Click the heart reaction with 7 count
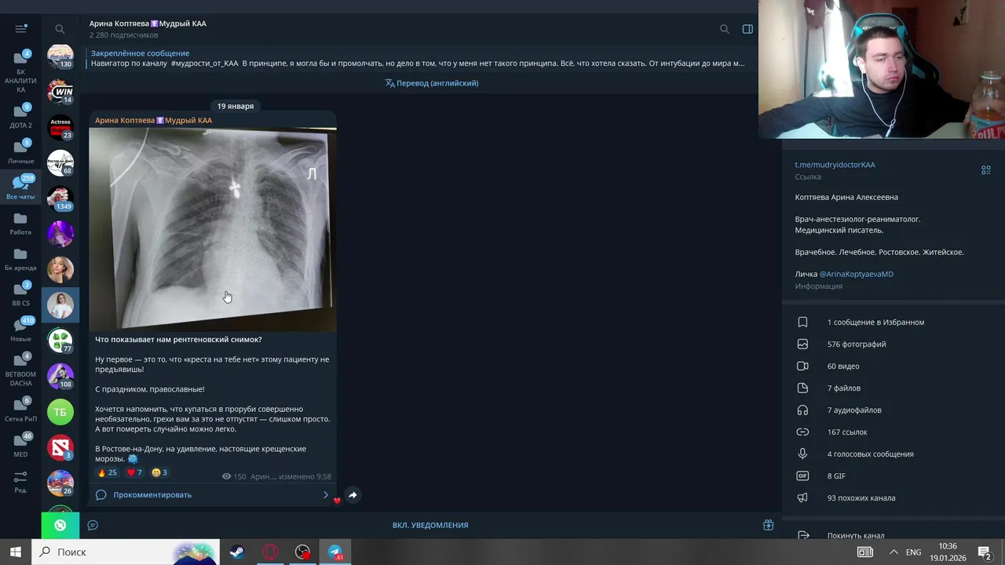This screenshot has width=1005, height=565. pos(134,472)
